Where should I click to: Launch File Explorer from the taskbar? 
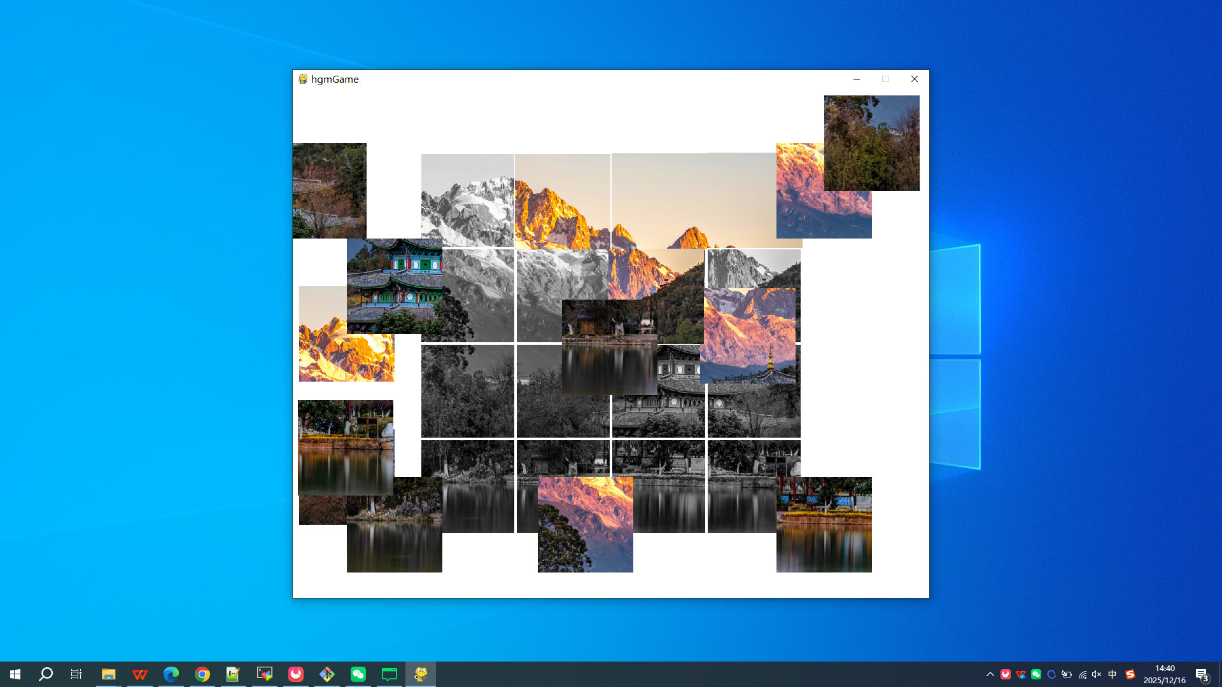click(x=108, y=674)
